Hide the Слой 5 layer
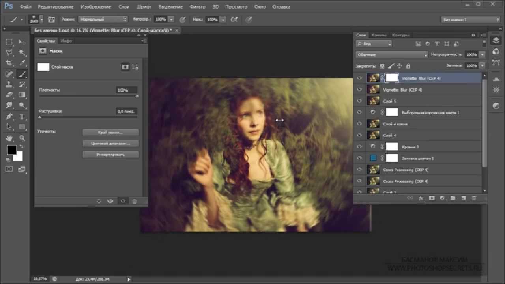 tap(359, 101)
